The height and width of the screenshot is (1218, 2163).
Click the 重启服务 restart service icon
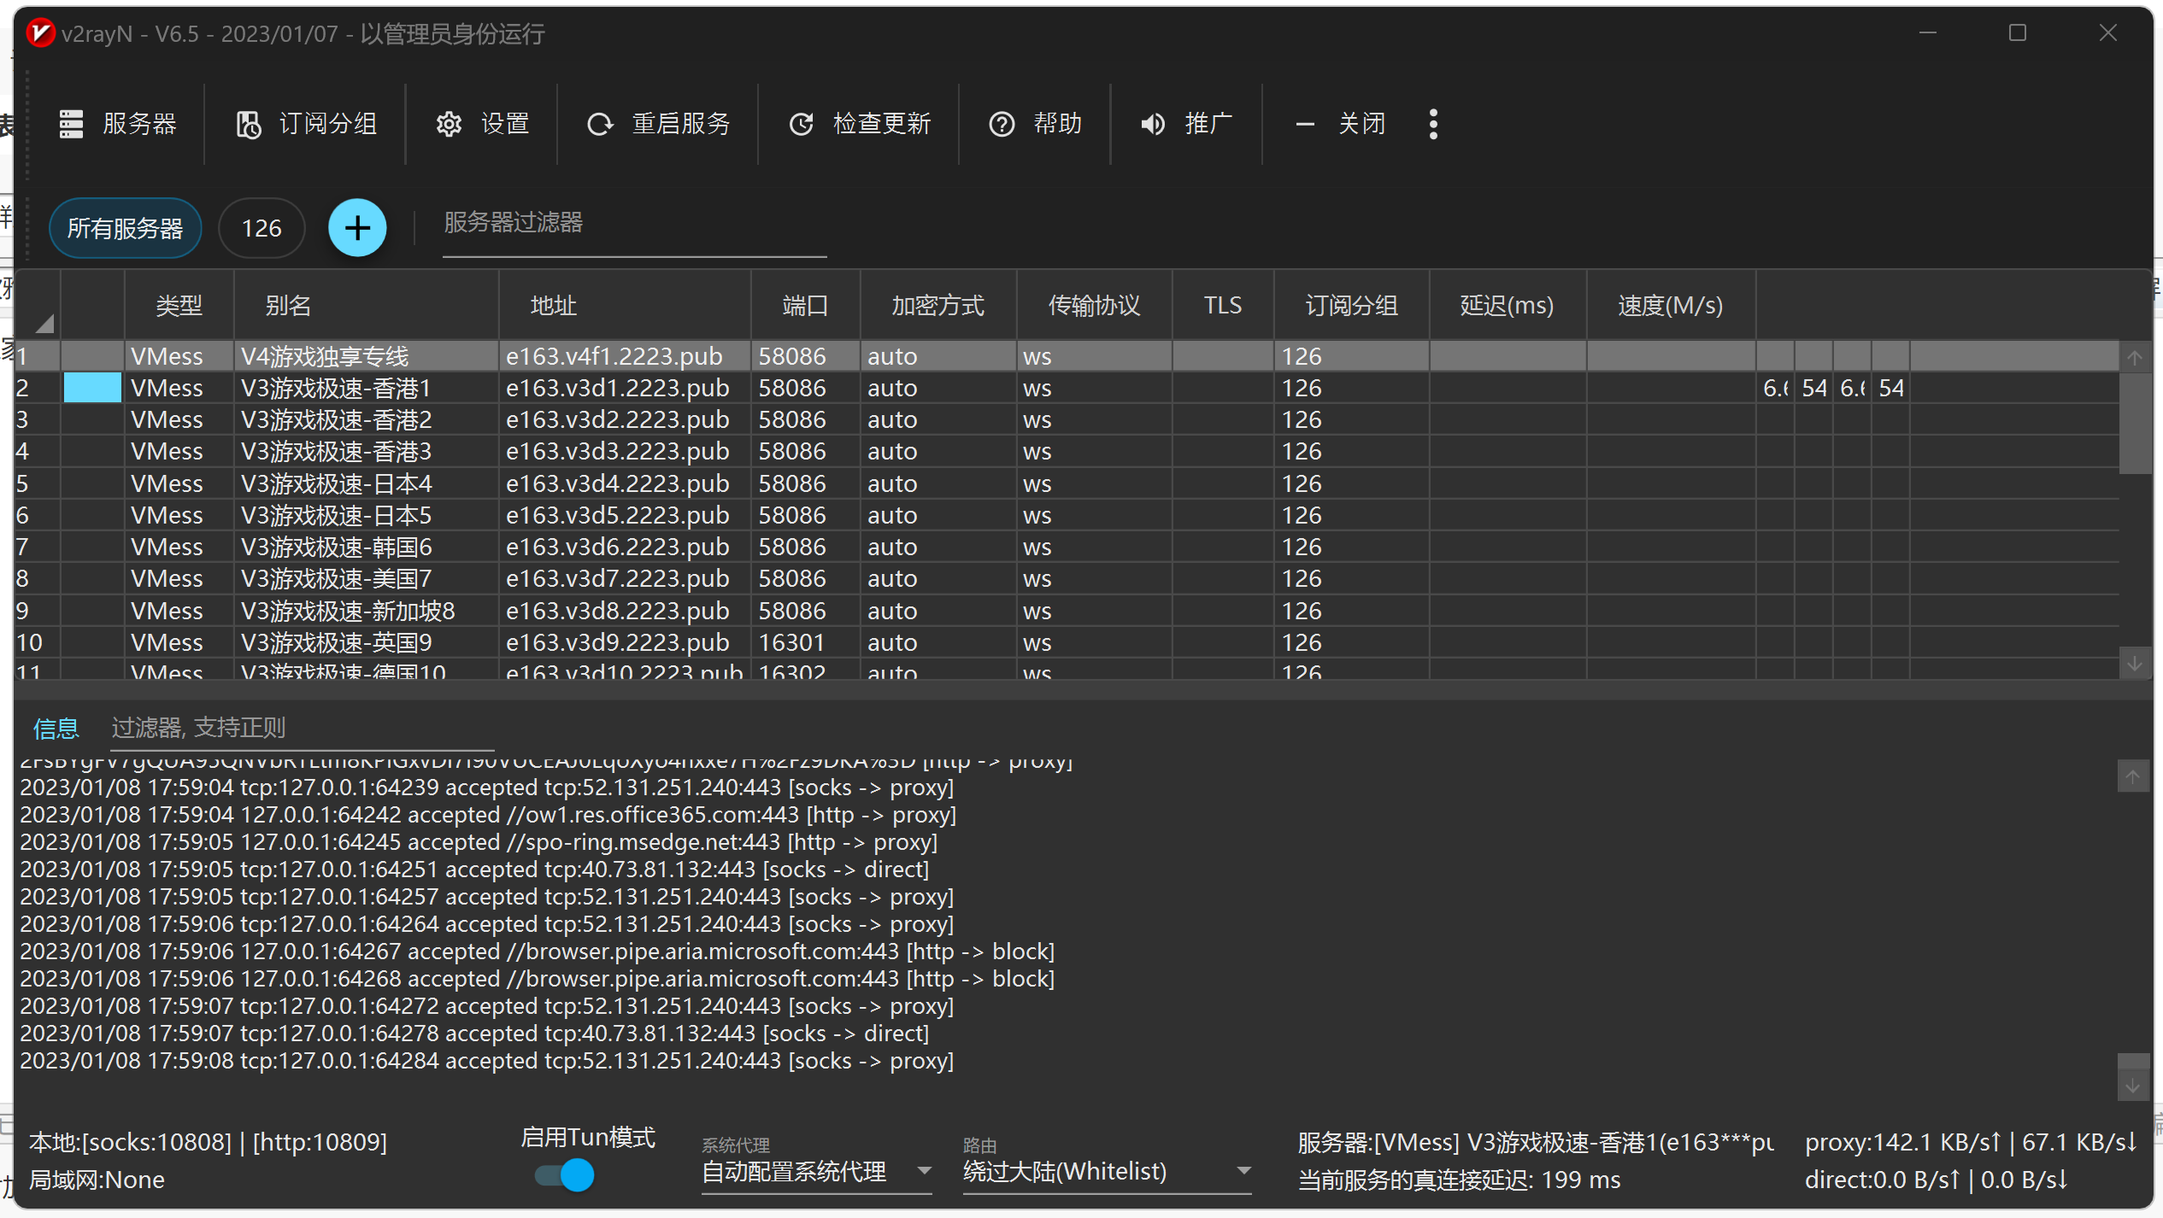(x=600, y=124)
